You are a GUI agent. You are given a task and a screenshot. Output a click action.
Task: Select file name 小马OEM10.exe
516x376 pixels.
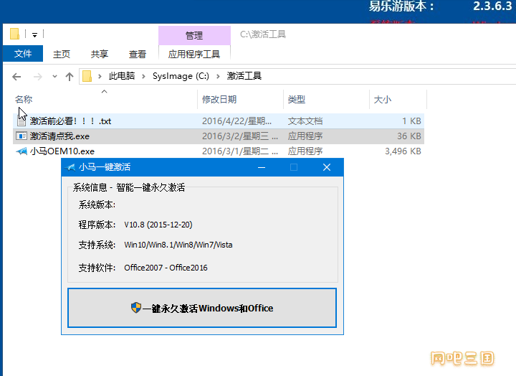tap(62, 151)
